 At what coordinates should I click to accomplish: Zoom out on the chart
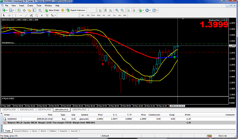click(122, 10)
